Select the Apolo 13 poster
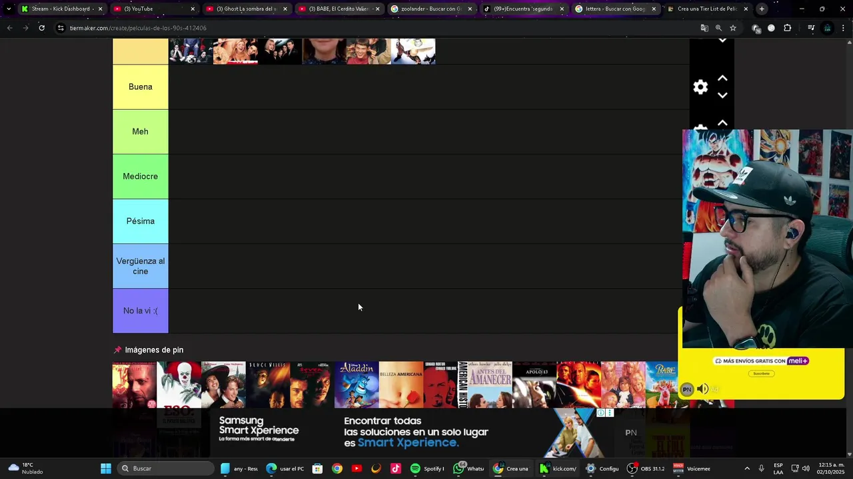853x479 pixels. [534, 385]
